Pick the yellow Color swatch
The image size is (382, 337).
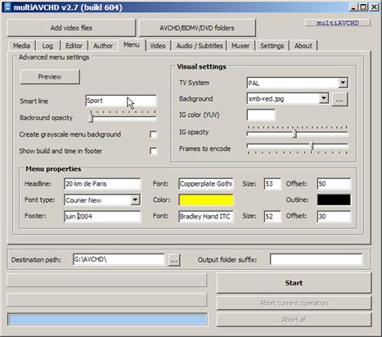click(206, 200)
